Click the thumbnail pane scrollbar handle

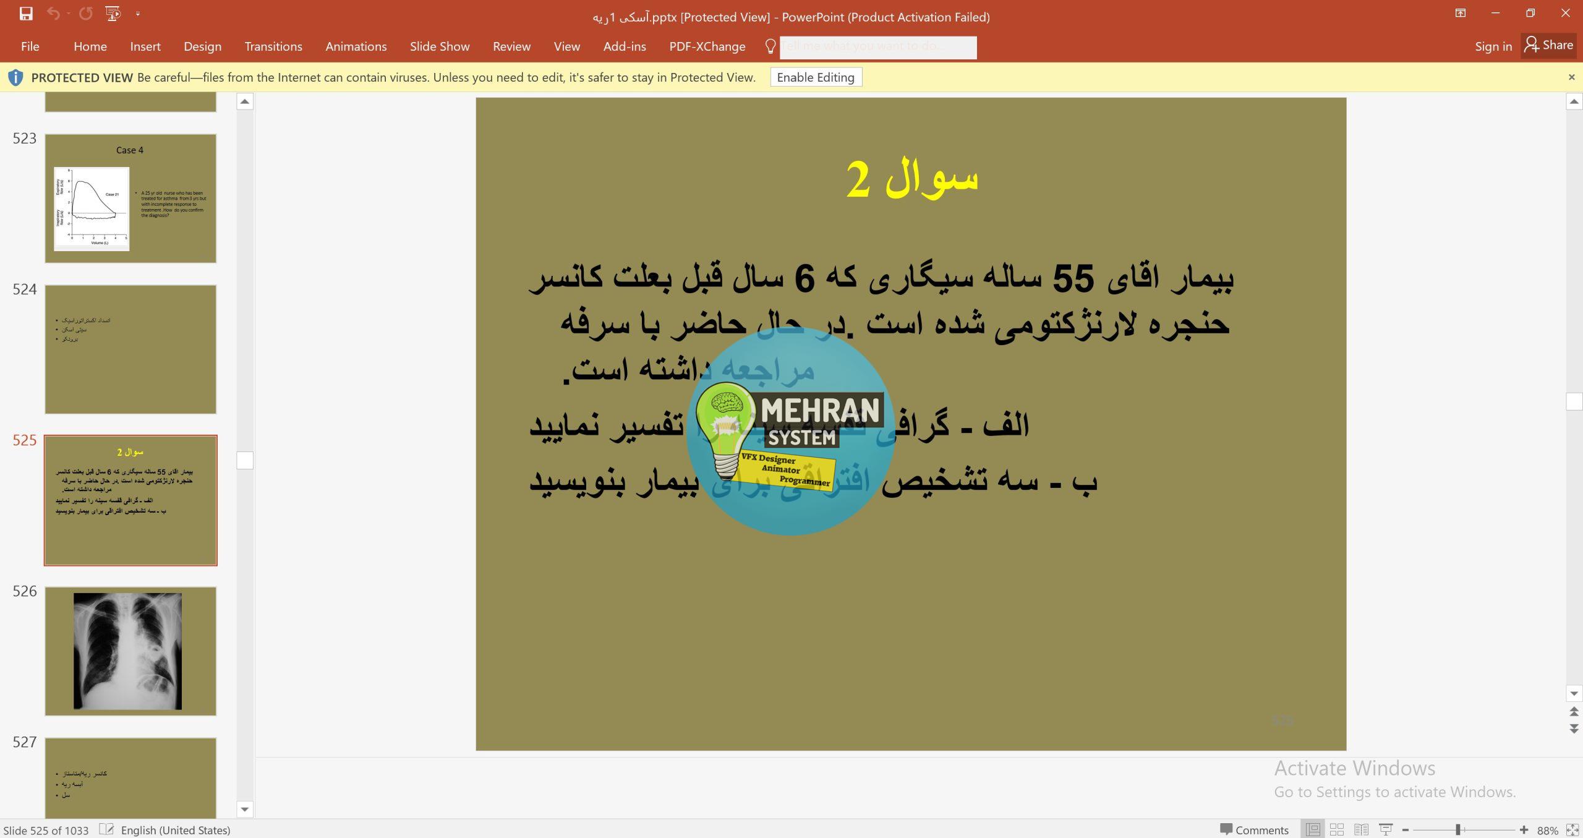245,460
